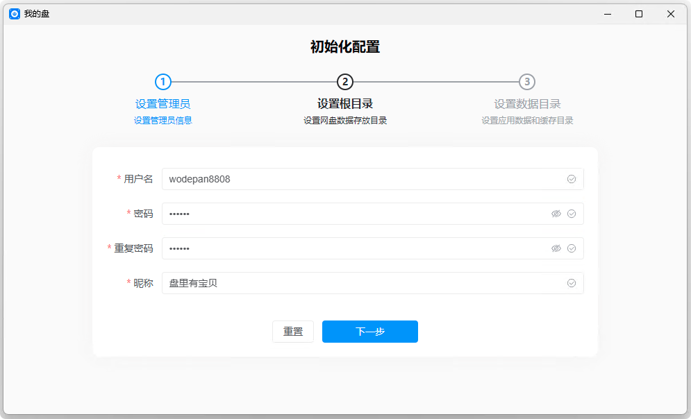This screenshot has width=691, height=419.
Task: Select step 1 circle 设置管理员
Action: pos(163,82)
